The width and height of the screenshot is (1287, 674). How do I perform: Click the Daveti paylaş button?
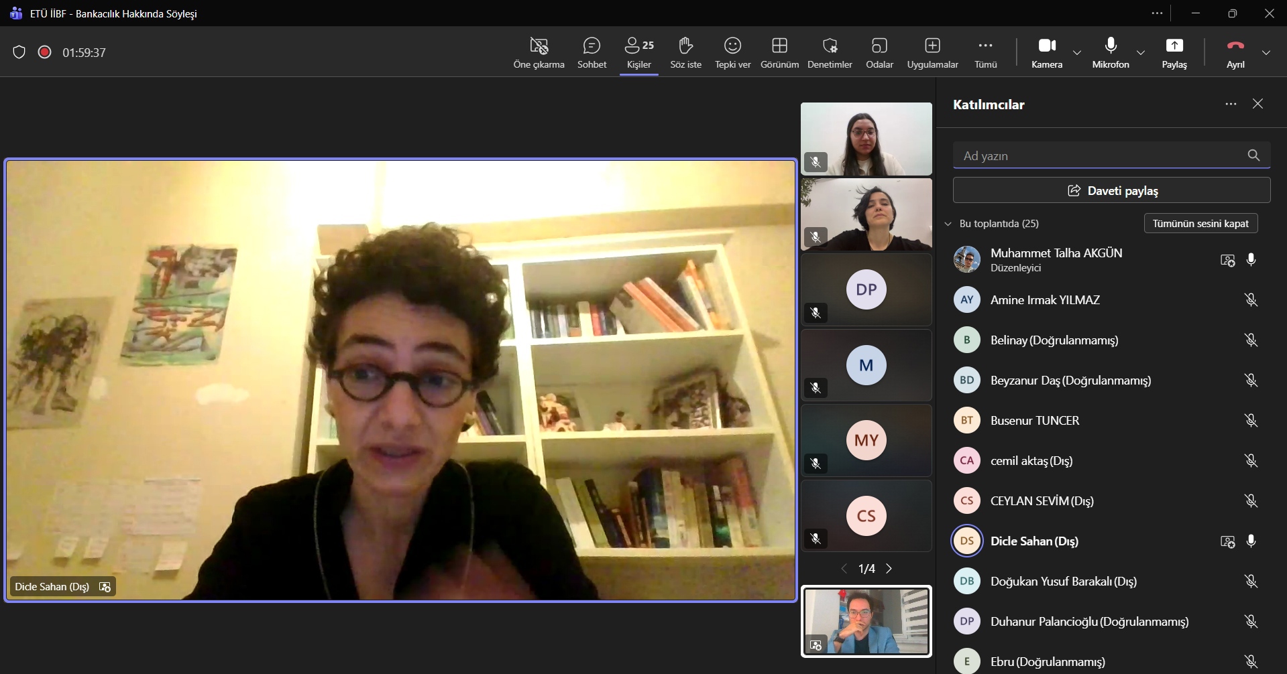[1111, 191]
